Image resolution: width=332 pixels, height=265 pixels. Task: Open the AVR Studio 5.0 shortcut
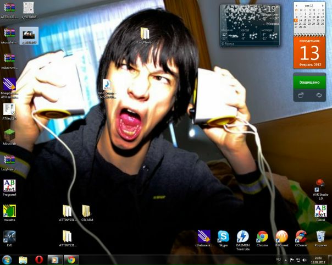[320, 185]
